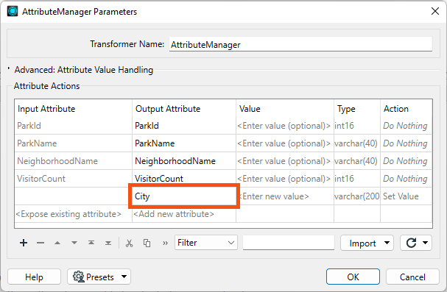Click the Action column header
This screenshot has width=447, height=292.
(406, 108)
